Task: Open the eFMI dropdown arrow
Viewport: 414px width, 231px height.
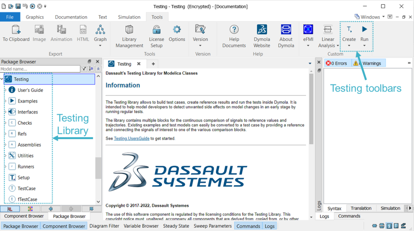Action: pos(308,46)
